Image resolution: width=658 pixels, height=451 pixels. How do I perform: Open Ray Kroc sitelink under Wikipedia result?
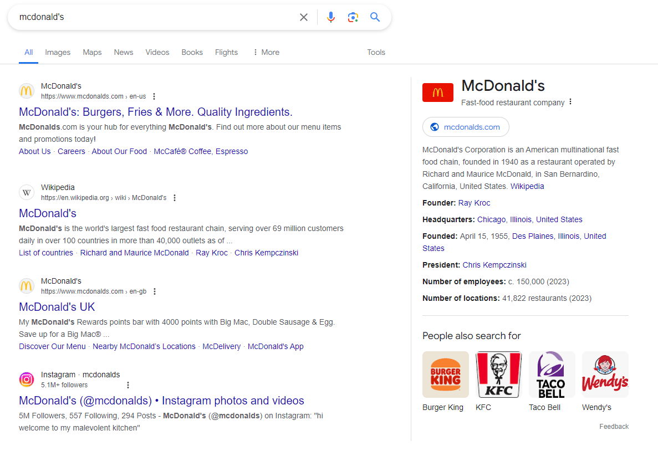pos(212,253)
